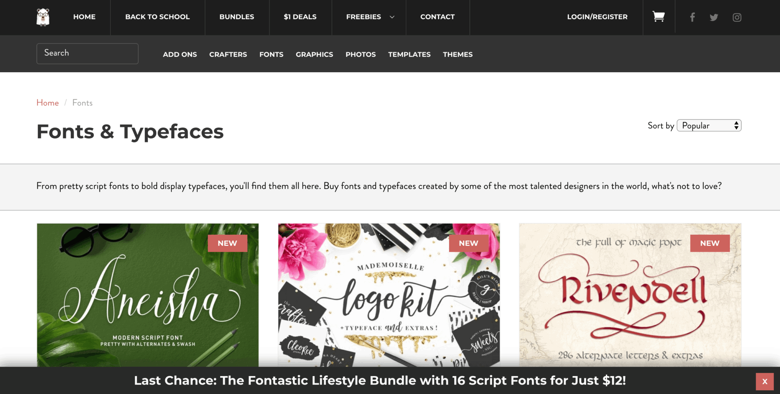Open the Bundles menu item
This screenshot has width=780, height=394.
[x=237, y=17]
